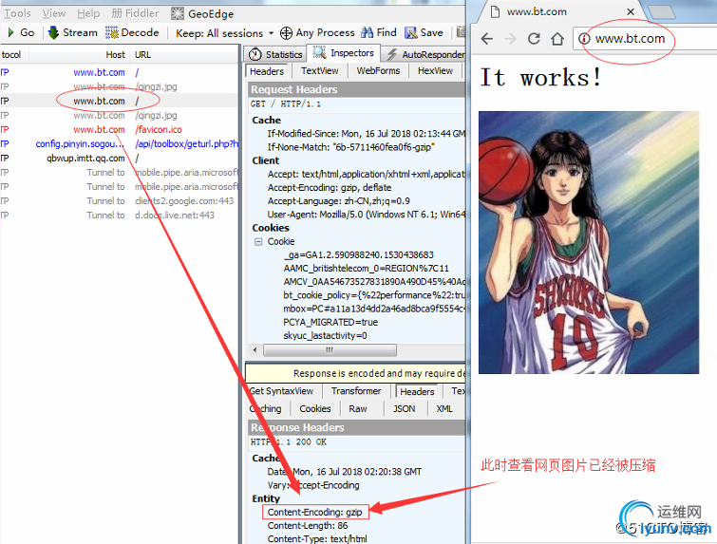Image resolution: width=717 pixels, height=544 pixels.
Task: Click the scrollbar left arrow in headers
Action: 255,350
